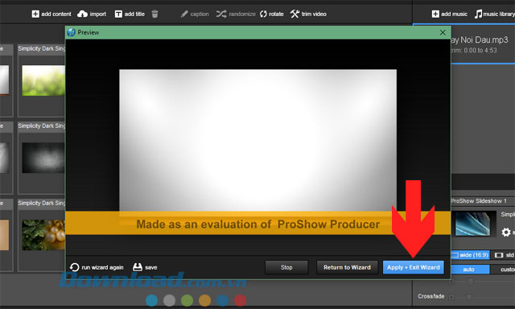The height and width of the screenshot is (309, 515).
Task: Click Apply + Exit Wizard button
Action: [x=413, y=267]
